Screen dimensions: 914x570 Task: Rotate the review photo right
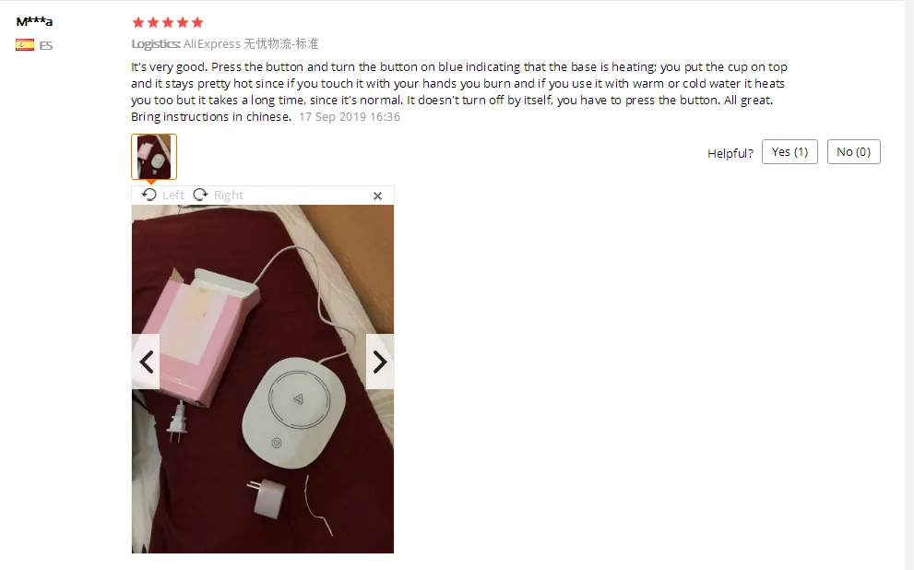pos(200,195)
